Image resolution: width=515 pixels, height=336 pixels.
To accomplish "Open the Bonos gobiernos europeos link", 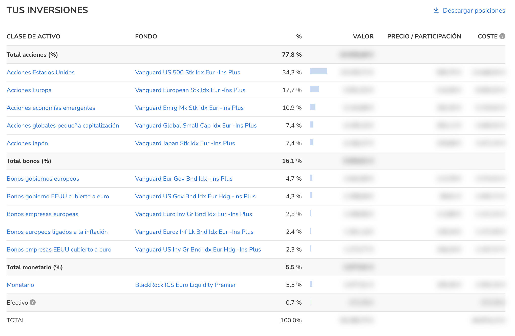I will [x=43, y=179].
